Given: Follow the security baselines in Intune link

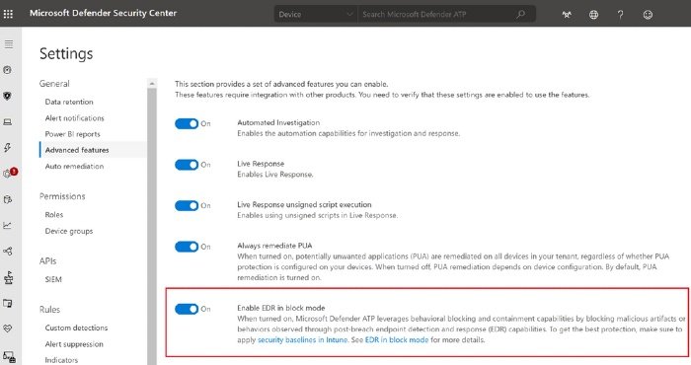Looking at the screenshot, I should pos(303,340).
